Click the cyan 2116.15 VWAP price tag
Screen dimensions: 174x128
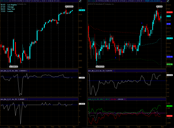click(x=169, y=38)
